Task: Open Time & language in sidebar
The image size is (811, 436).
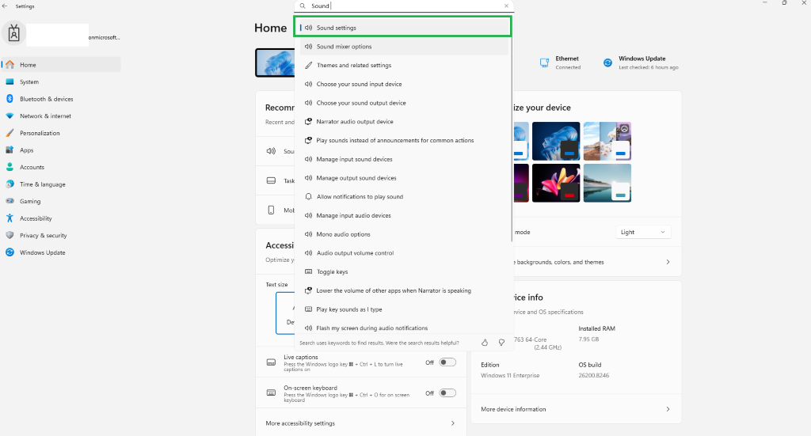Action: click(x=61, y=184)
